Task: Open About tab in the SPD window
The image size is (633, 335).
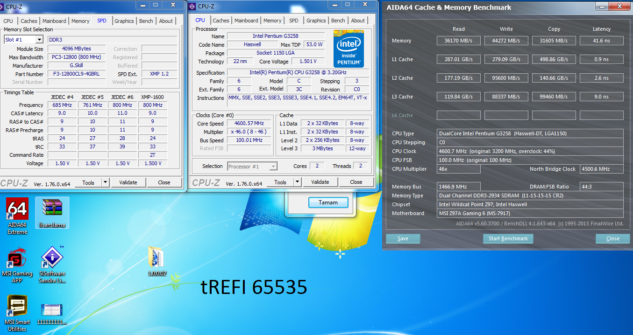Action: (x=166, y=21)
